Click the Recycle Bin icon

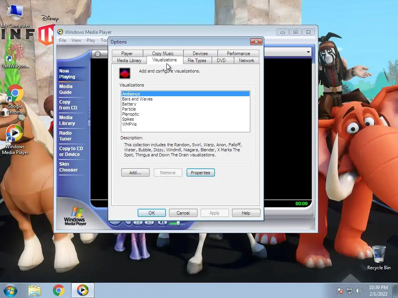(x=379, y=258)
